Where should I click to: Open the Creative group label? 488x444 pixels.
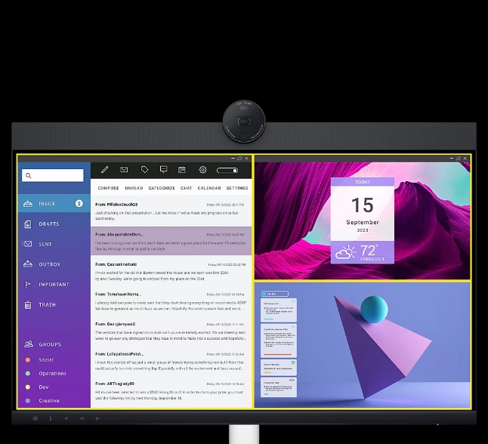tap(49, 401)
